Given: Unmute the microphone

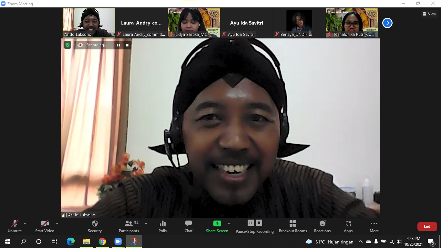Looking at the screenshot, I should 15,226.
